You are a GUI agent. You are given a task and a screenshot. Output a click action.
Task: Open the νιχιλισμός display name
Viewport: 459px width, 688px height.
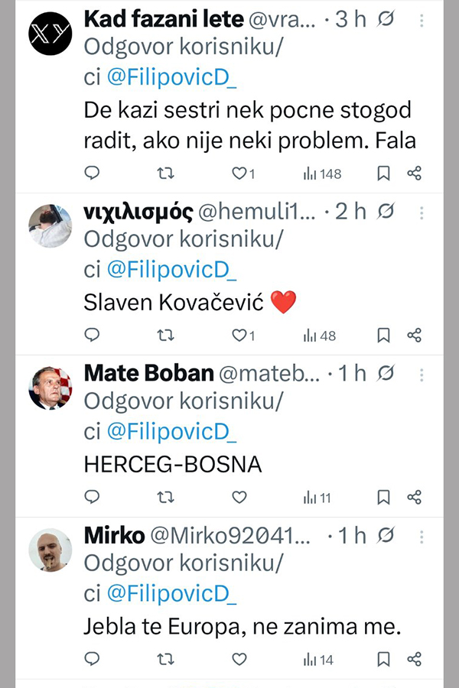click(x=138, y=212)
